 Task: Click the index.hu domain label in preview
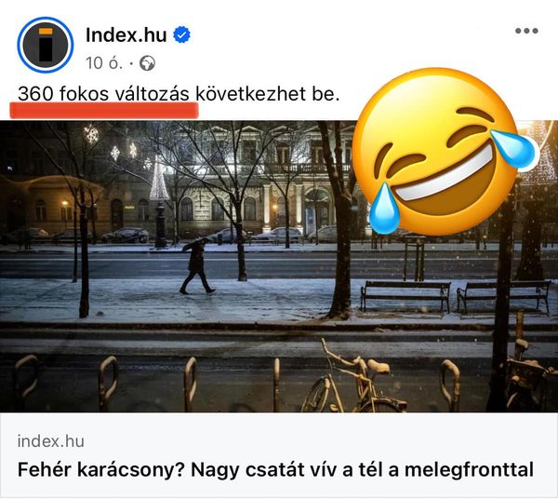tap(51, 441)
